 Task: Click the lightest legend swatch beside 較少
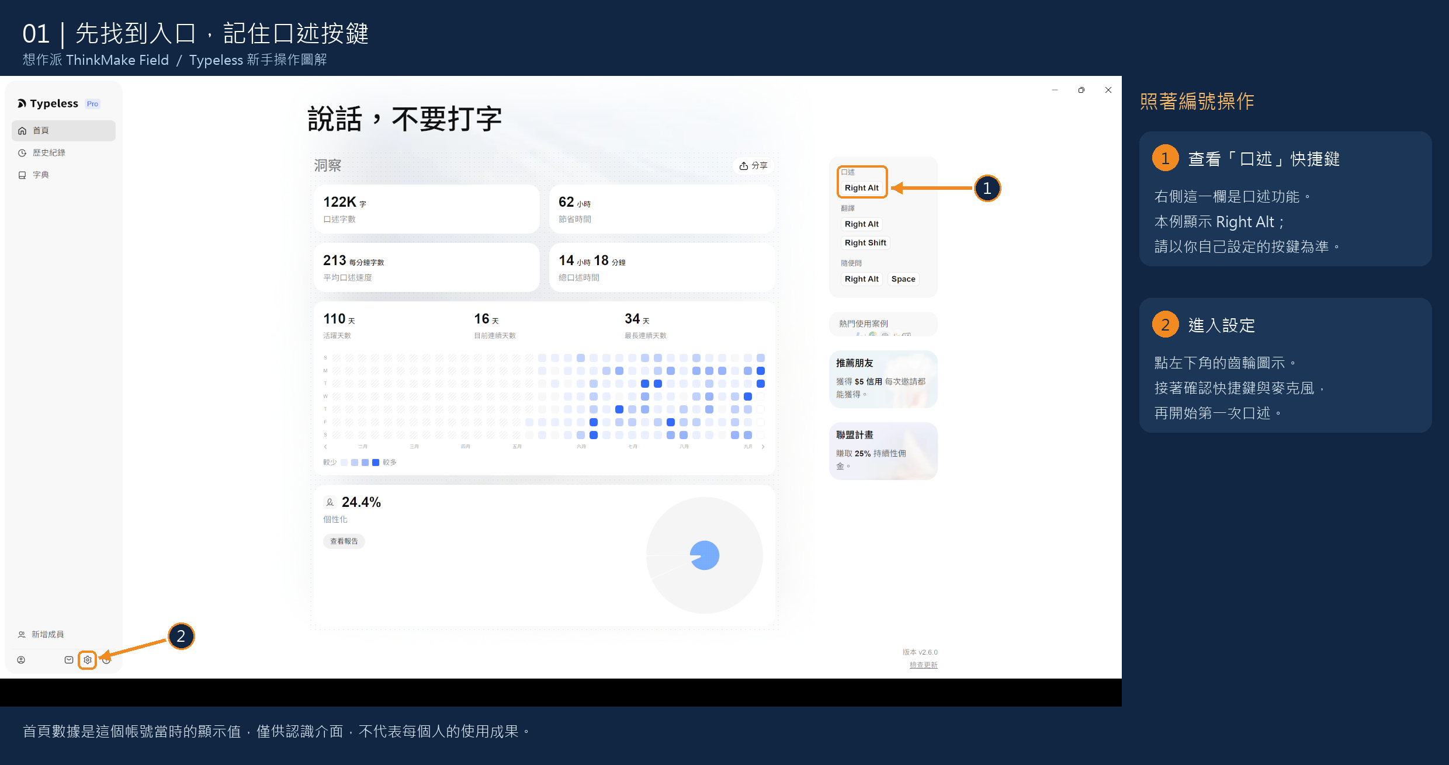point(344,463)
